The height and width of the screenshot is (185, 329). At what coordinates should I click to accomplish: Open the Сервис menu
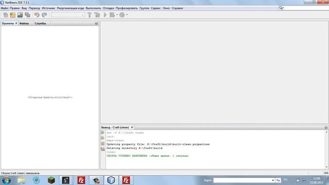click(156, 8)
